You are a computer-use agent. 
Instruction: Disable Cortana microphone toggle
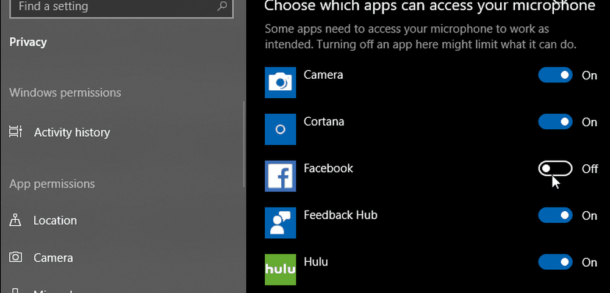point(555,122)
